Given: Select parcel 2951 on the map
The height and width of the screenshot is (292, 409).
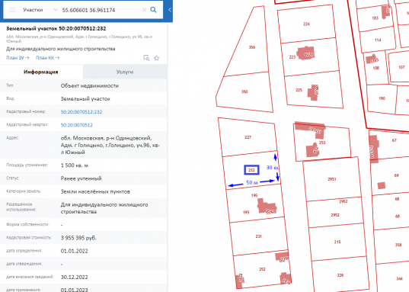Looking at the screenshot, I should point(332,179).
